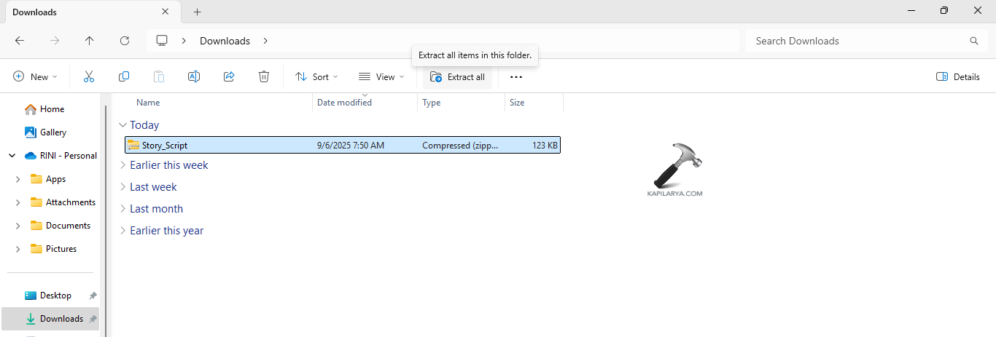Click the Rename icon in toolbar
The image size is (996, 337).
194,76
